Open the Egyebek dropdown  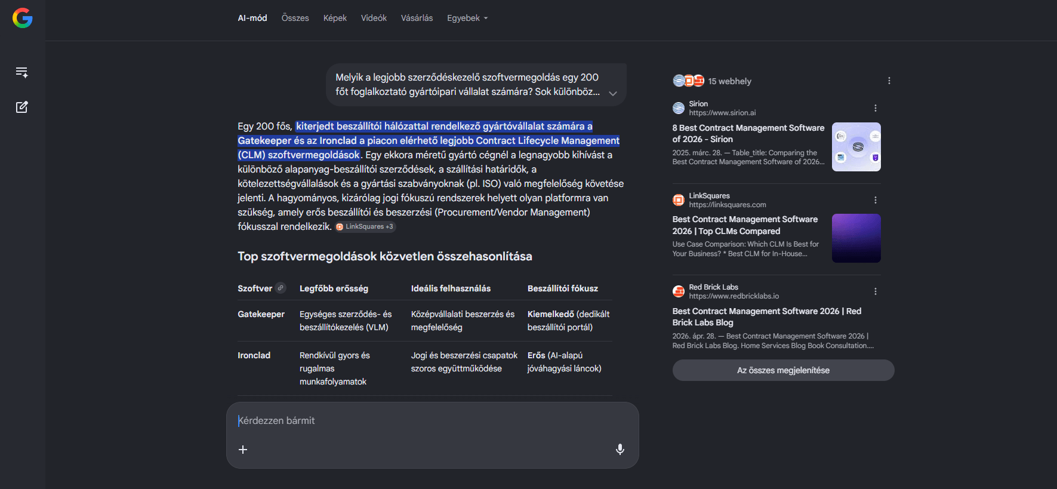tap(467, 18)
